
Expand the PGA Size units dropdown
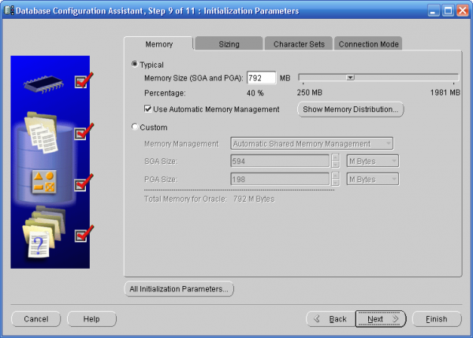point(373,179)
